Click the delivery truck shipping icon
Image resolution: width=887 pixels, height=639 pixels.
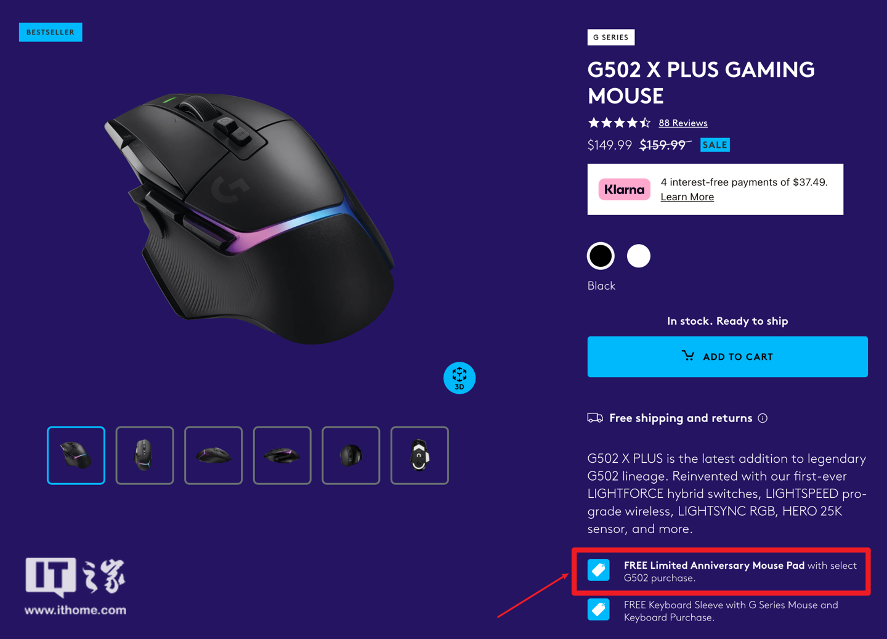594,418
